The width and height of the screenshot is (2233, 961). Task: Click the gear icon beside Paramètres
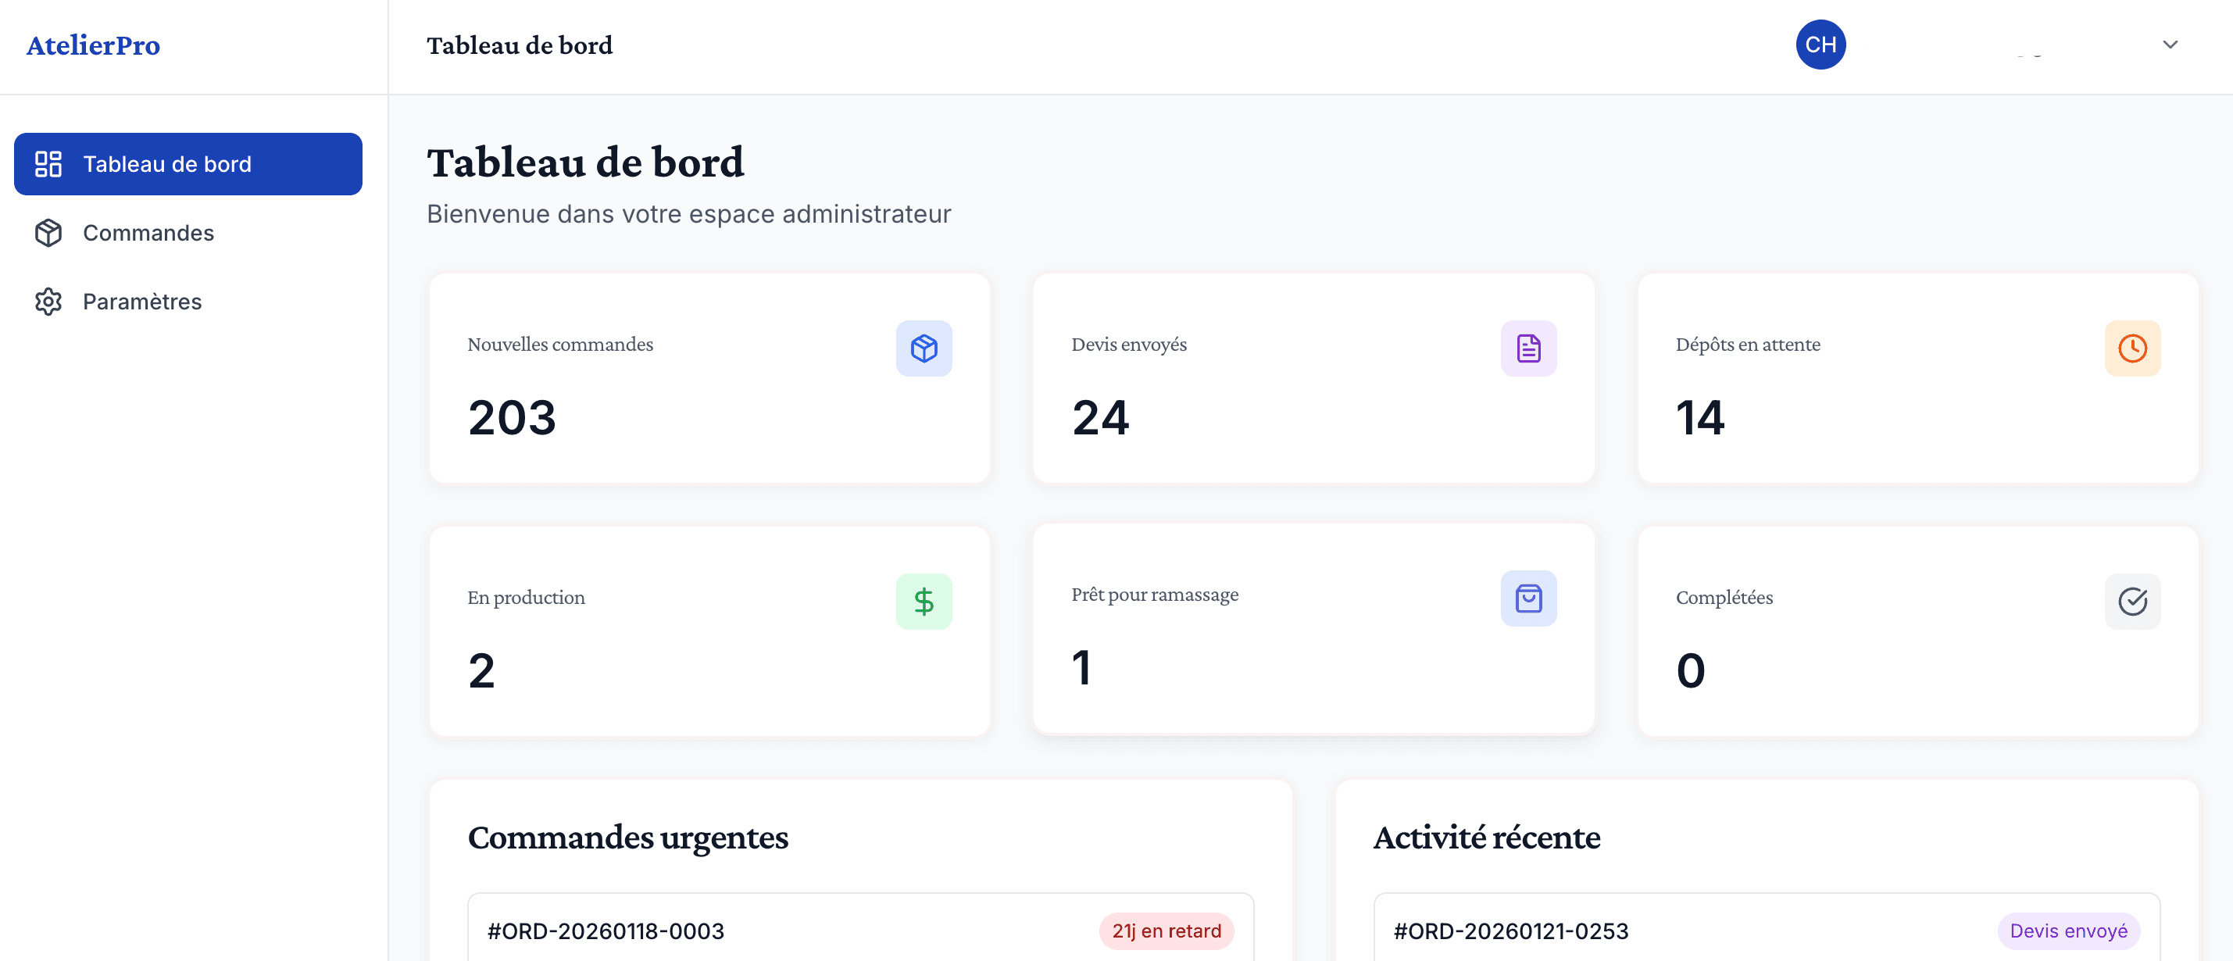click(48, 302)
